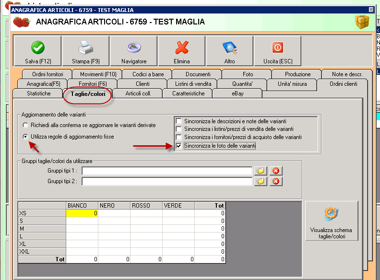
Task: Clear the Gruppi tipi 1 field
Action: tap(276, 171)
